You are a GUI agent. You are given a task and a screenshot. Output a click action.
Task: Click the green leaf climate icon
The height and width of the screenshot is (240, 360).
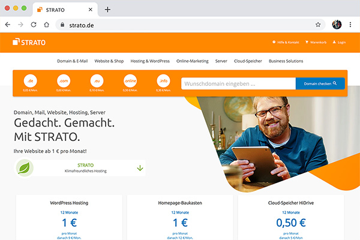click(x=25, y=167)
